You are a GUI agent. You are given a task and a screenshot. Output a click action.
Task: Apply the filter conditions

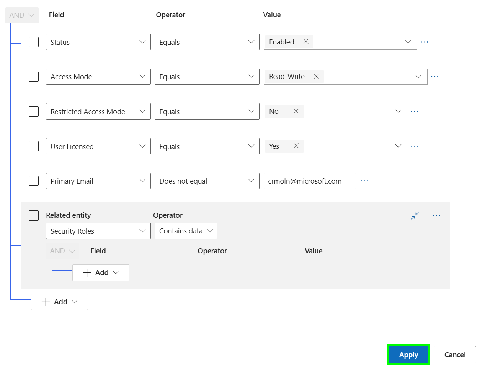pyautogui.click(x=408, y=355)
